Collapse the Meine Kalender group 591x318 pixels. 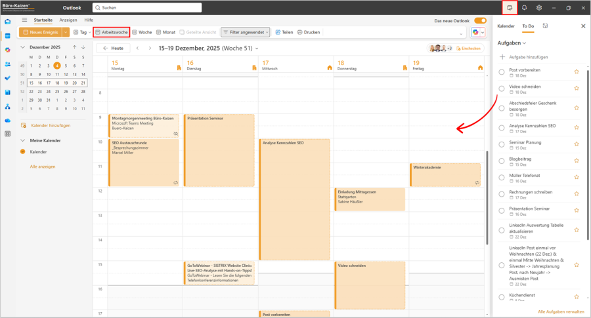point(22,140)
